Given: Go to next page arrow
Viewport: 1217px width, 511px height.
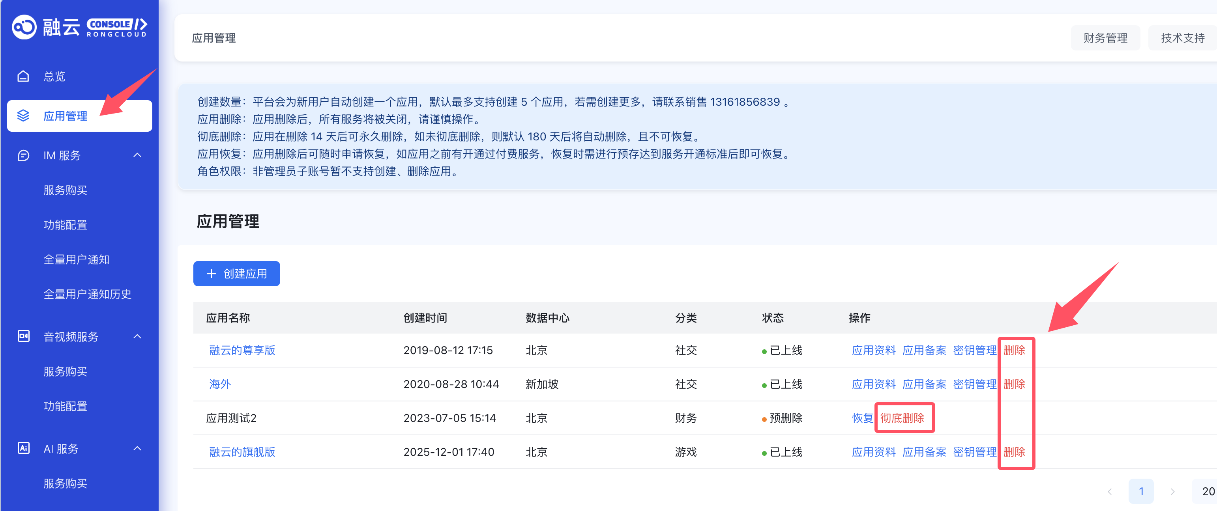Looking at the screenshot, I should pos(1172,492).
